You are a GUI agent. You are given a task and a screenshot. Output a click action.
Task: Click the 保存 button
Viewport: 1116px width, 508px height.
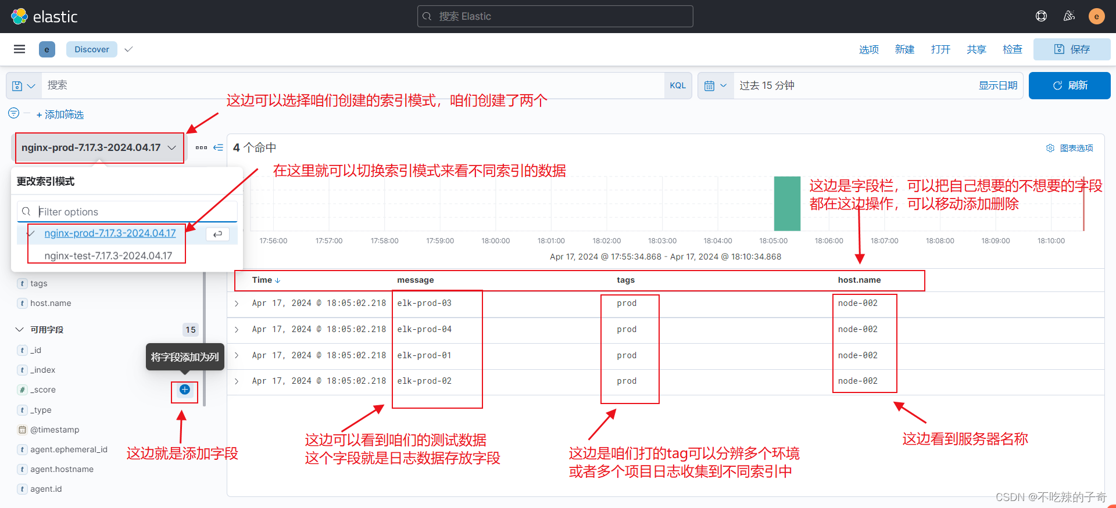pyautogui.click(x=1072, y=49)
